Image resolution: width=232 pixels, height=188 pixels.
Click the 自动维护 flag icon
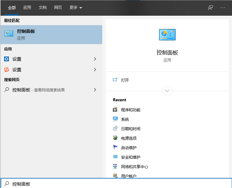[x=115, y=147]
